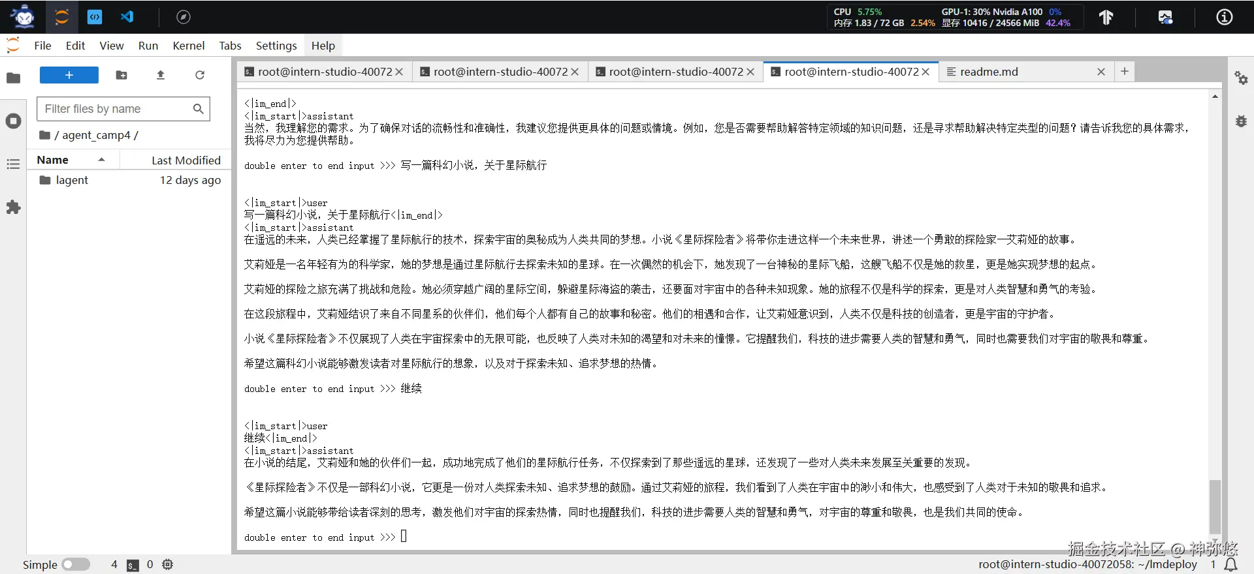1254x574 pixels.
Task: Click the terminal input prompt cursor
Action: pyautogui.click(x=404, y=536)
